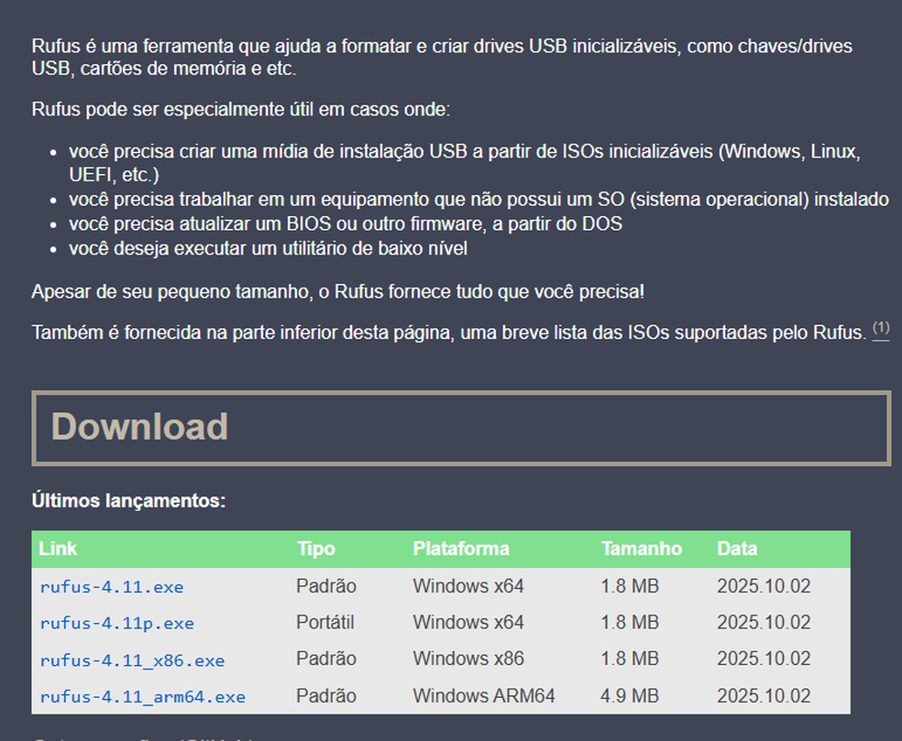Click the Link column header
902x741 pixels.
pyautogui.click(x=58, y=549)
